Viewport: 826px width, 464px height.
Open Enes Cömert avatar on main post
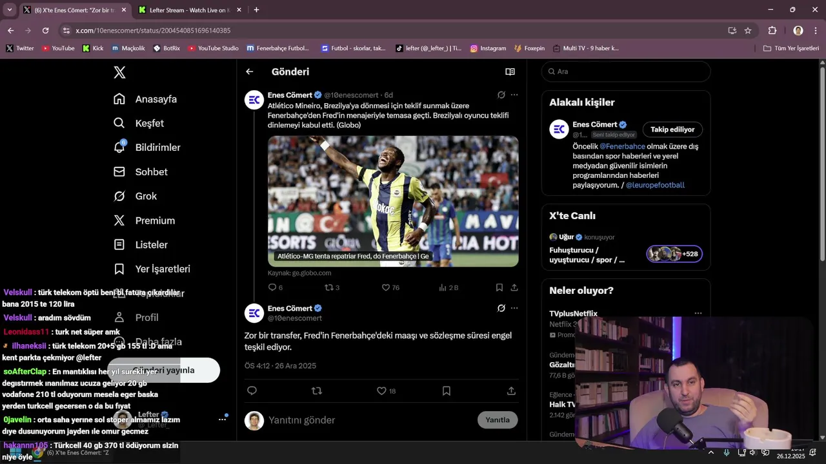[x=254, y=313]
